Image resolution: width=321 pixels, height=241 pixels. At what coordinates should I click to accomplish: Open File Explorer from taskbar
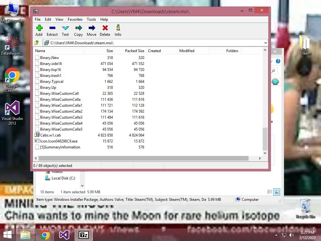[x=25, y=235]
